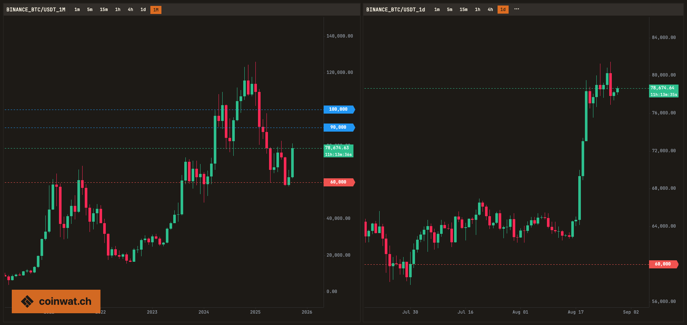Select active 1d timeframe on right chart
Screen dimensions: 687x325
coord(503,10)
